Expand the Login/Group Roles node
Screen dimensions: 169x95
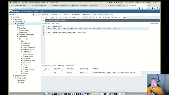[x=13, y=76]
